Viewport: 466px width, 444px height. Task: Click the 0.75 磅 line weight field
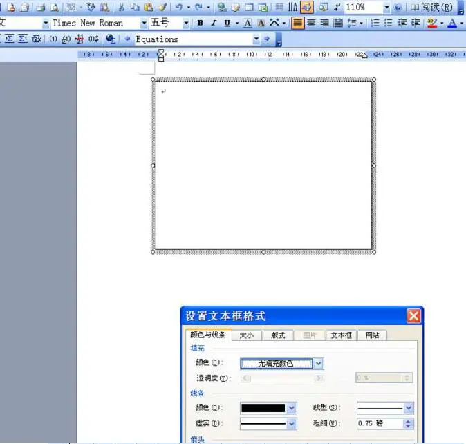pyautogui.click(x=379, y=424)
